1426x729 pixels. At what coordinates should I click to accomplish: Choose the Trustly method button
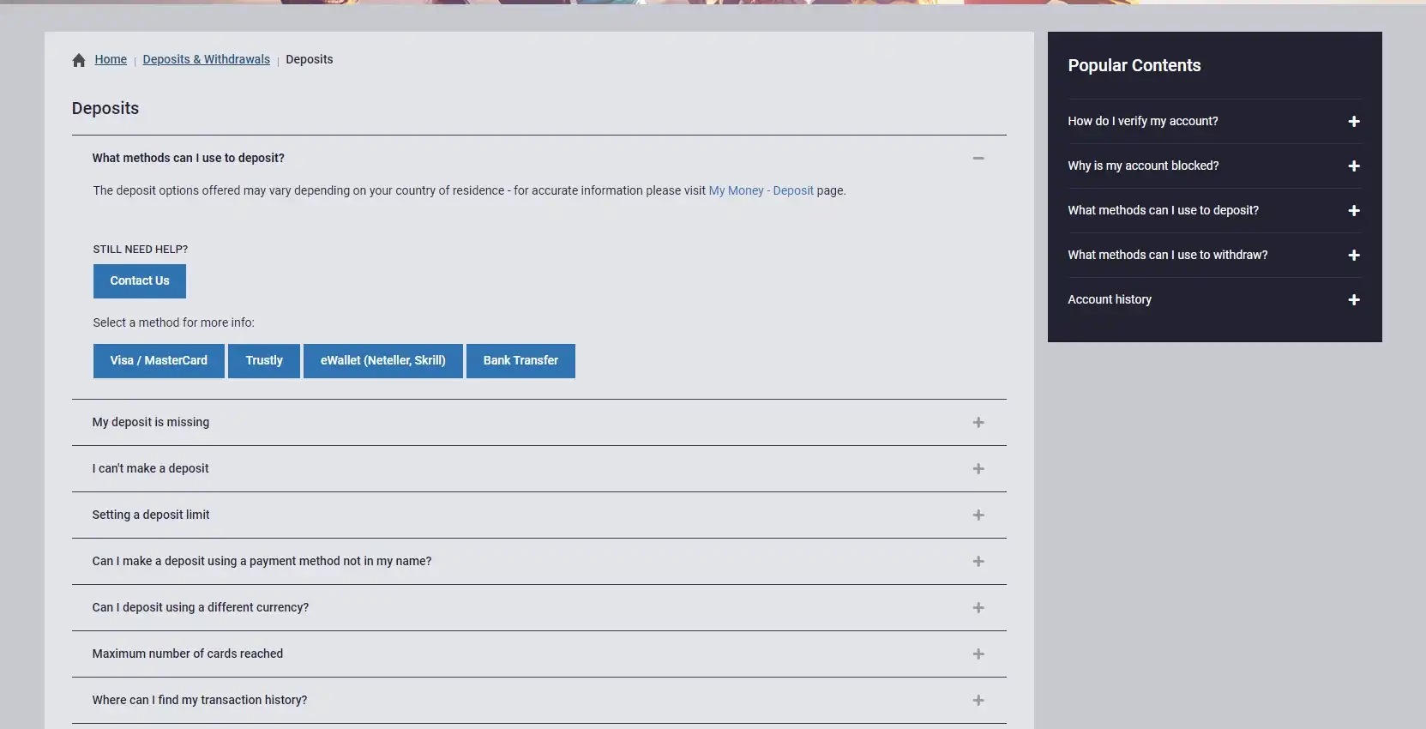(x=264, y=361)
